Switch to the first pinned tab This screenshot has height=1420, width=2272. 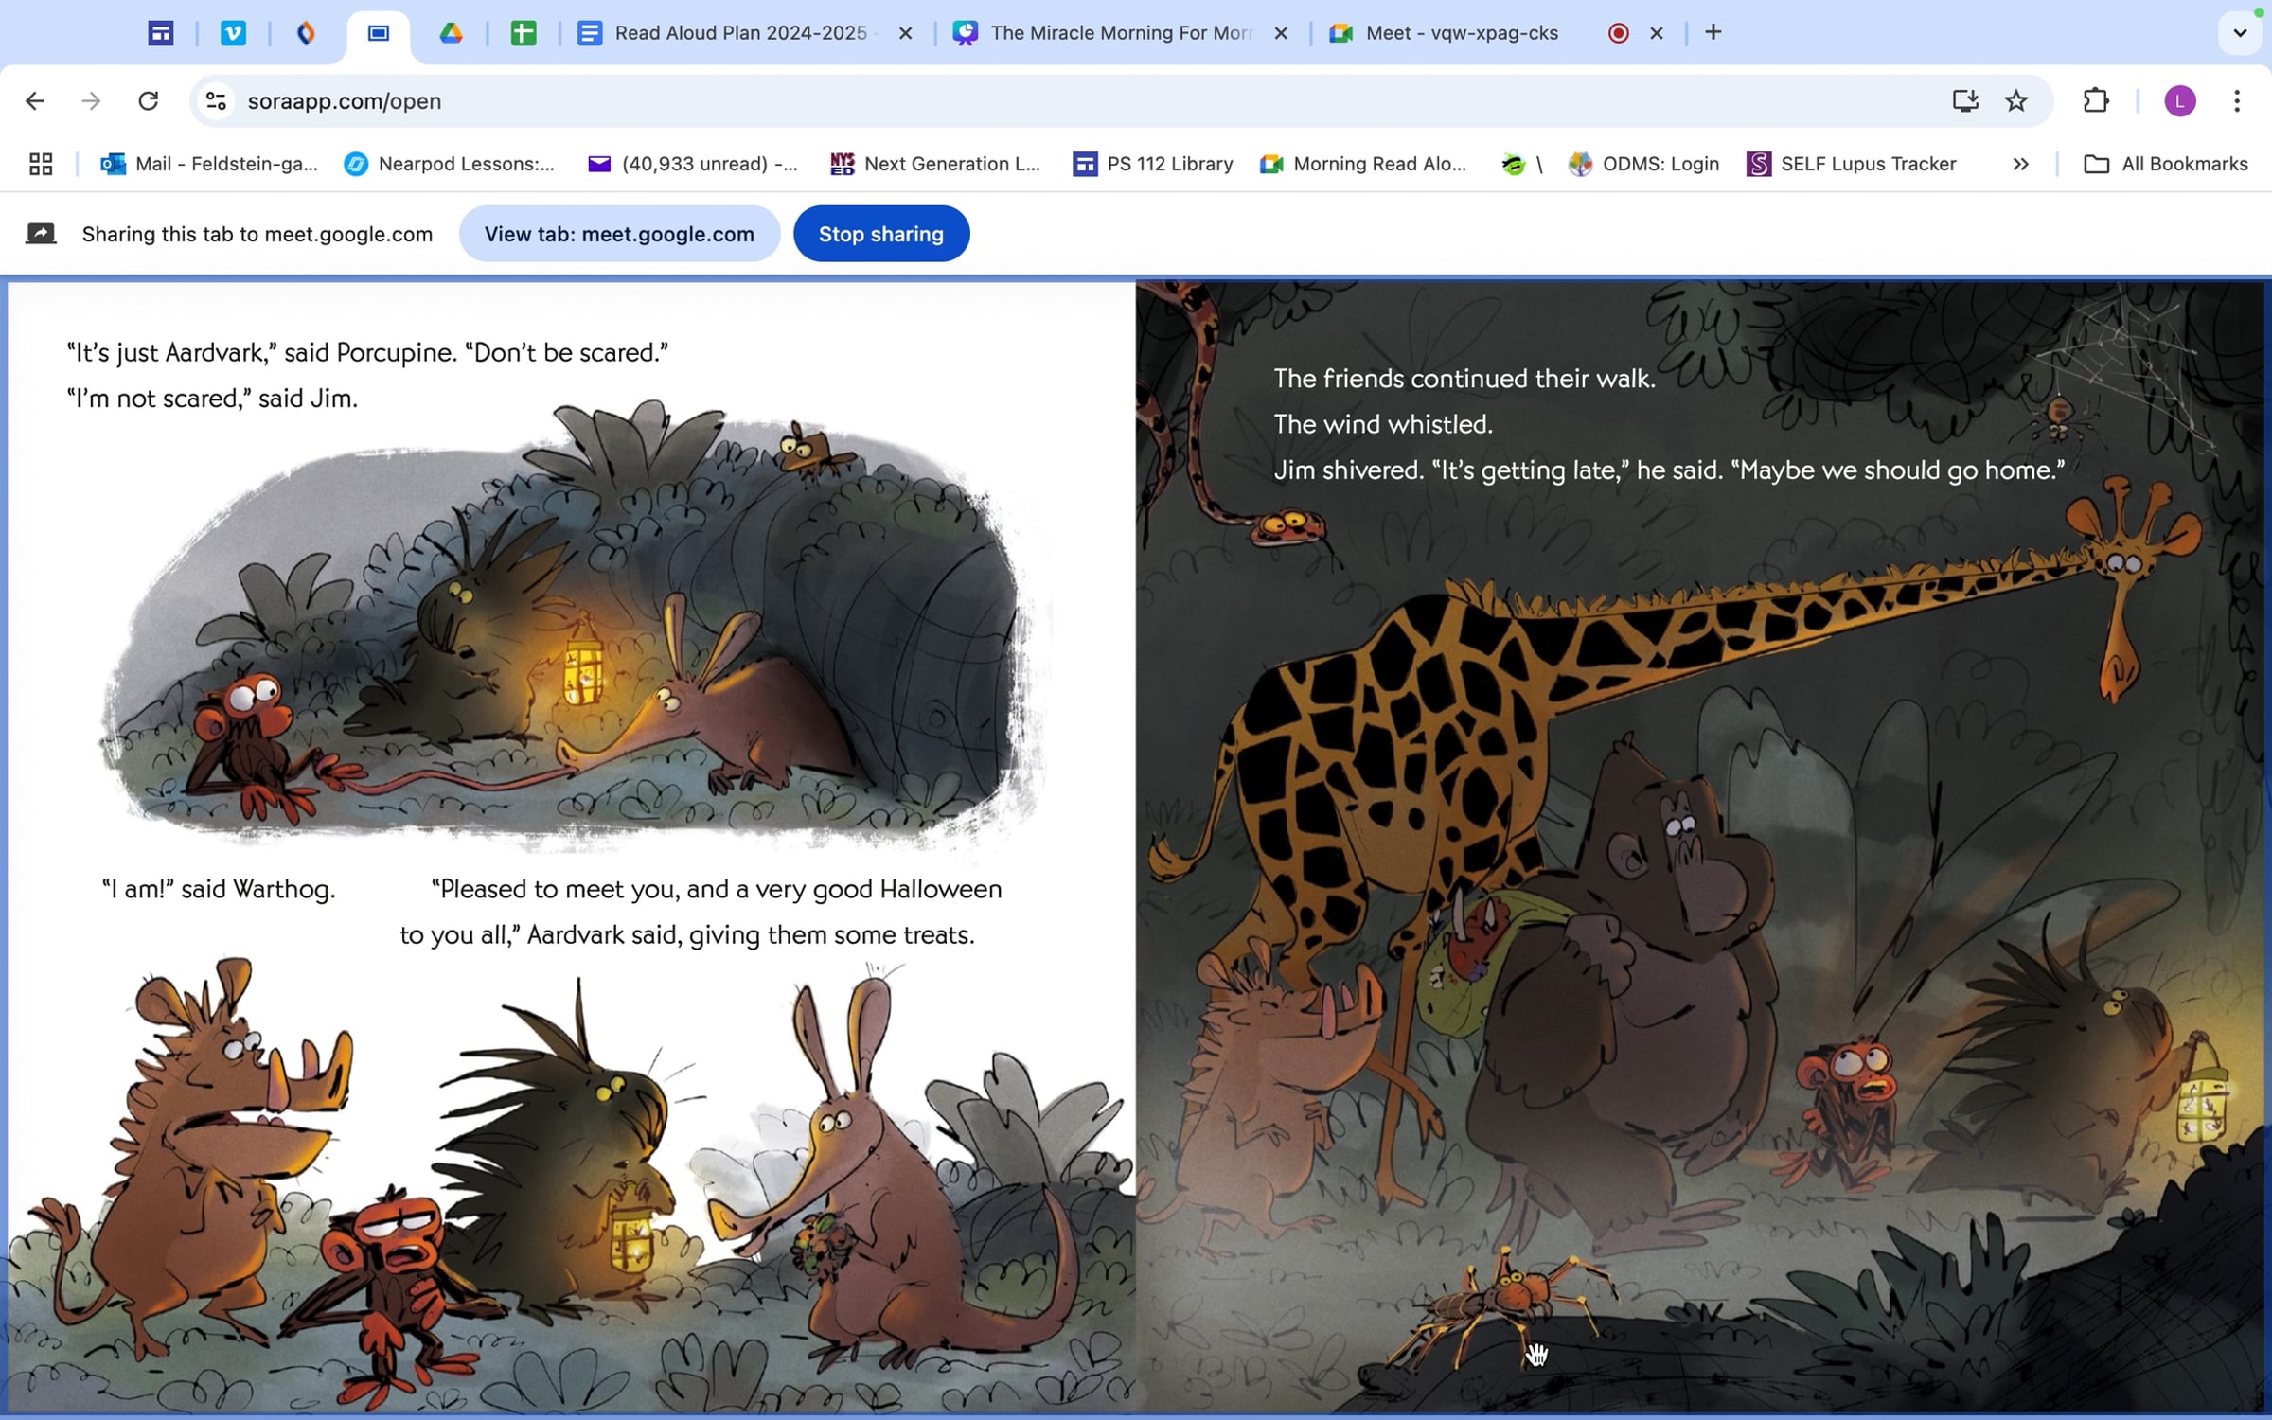(x=161, y=33)
